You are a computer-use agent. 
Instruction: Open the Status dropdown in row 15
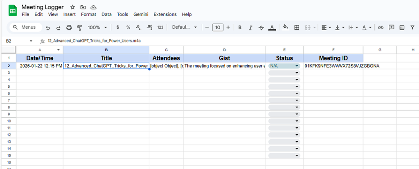pos(284,156)
